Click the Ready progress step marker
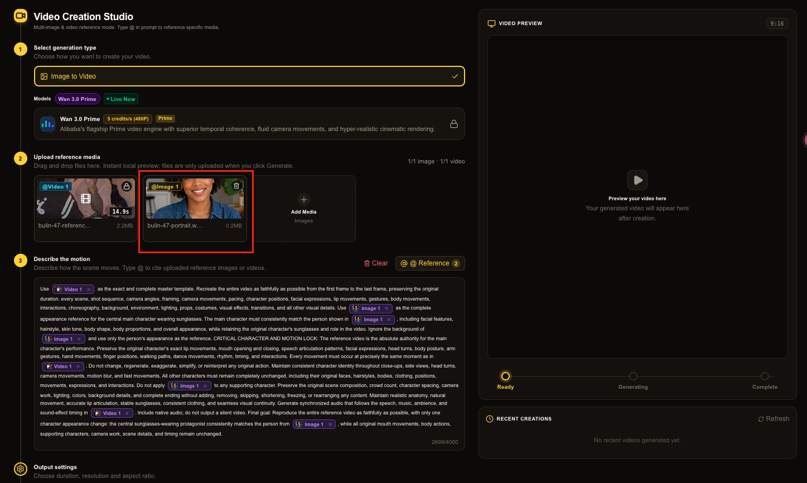Screen dimensions: 807x483 click(x=505, y=376)
